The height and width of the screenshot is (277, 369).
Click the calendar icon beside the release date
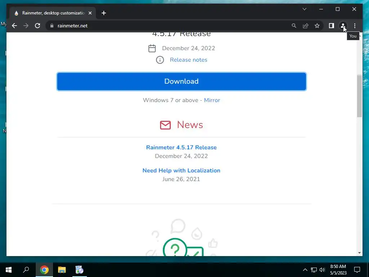pyautogui.click(x=152, y=48)
